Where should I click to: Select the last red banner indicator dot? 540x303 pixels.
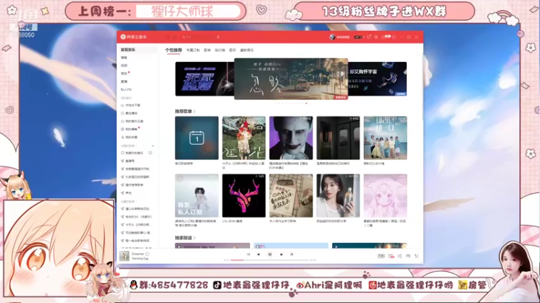(306, 103)
